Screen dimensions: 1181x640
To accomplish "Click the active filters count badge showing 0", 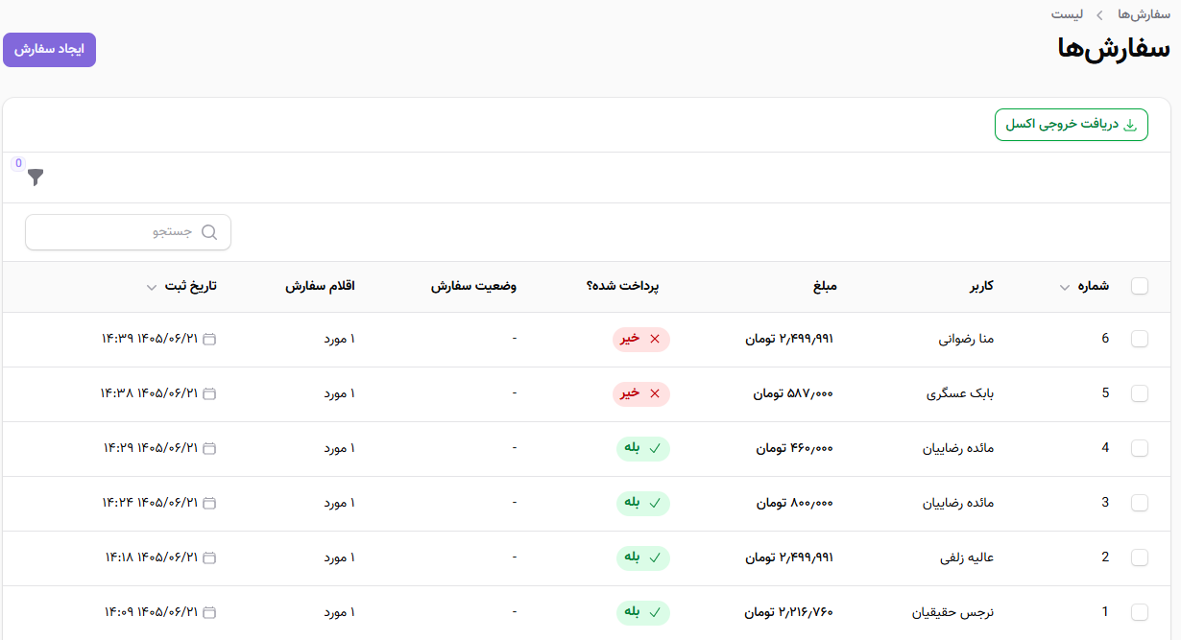I will (18, 163).
